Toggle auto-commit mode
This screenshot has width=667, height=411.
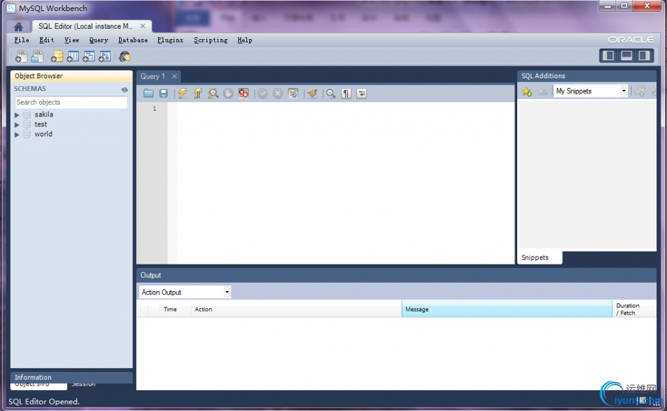point(293,93)
